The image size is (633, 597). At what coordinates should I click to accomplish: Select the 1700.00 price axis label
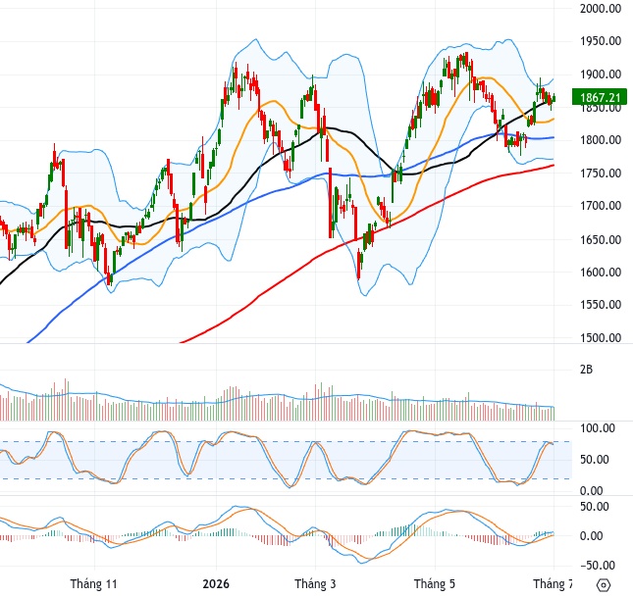coord(601,206)
